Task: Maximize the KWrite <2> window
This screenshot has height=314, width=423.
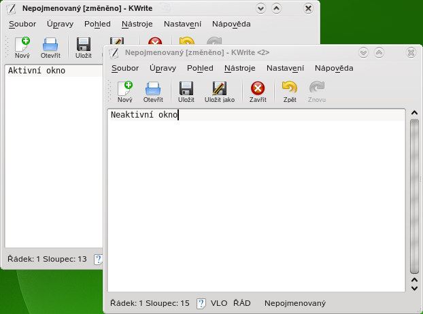Action: point(379,52)
